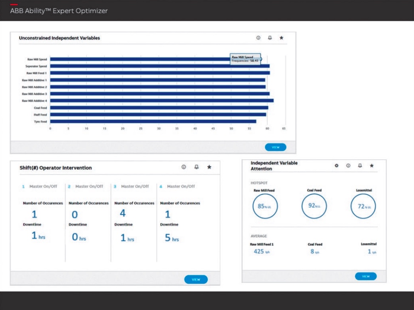This screenshot has width=414, height=310.
Task: Click info icon in Independent Variable Attention panel
Action: (348, 166)
